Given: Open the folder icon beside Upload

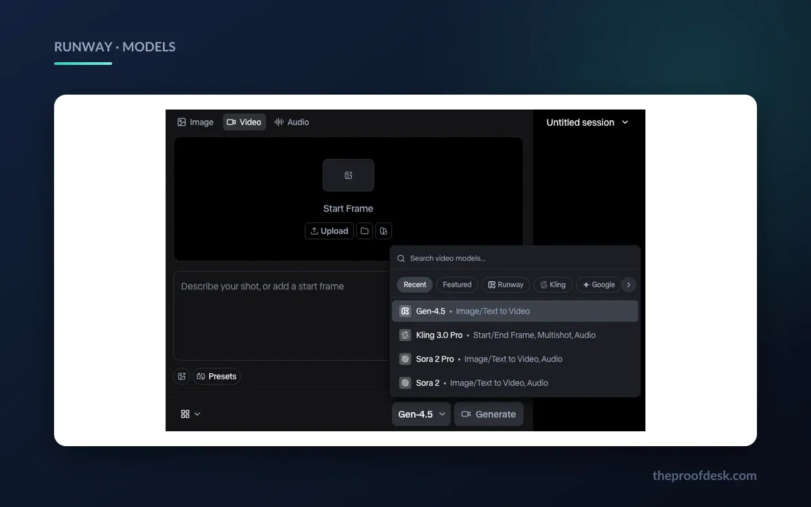Looking at the screenshot, I should point(364,231).
